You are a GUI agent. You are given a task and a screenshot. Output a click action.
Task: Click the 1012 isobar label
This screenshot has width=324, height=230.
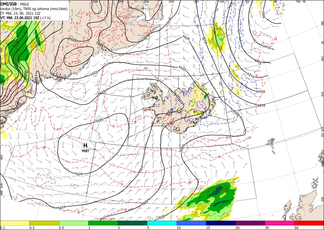click(x=258, y=61)
